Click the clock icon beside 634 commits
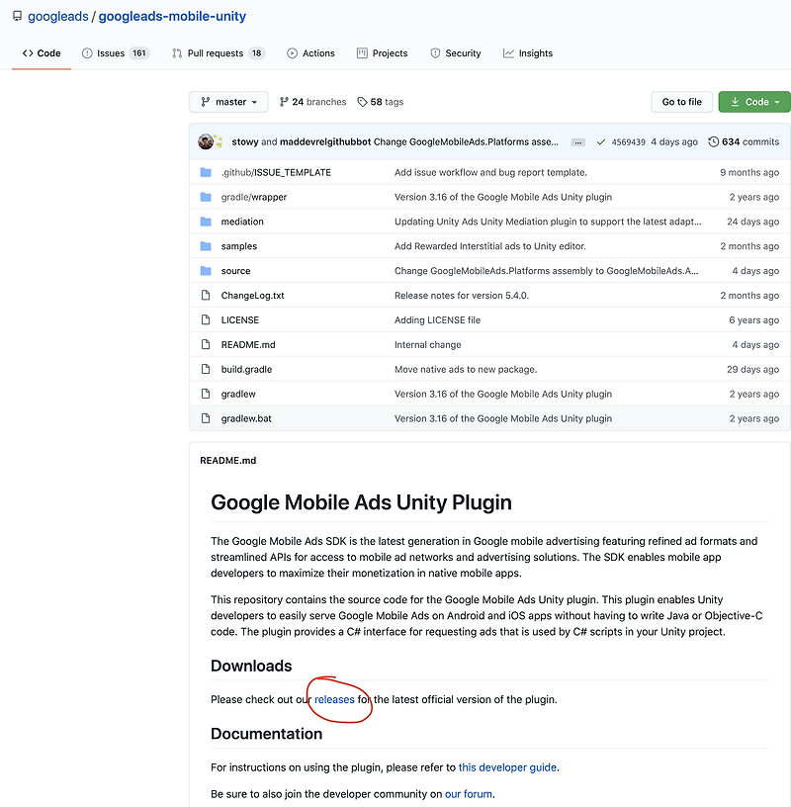The width and height of the screenshot is (791, 807). pos(716,141)
